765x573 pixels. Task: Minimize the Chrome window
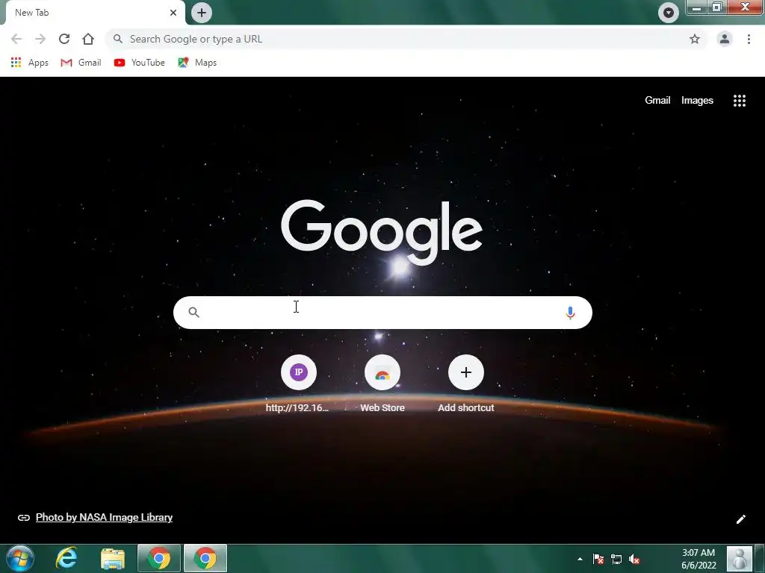coord(697,7)
